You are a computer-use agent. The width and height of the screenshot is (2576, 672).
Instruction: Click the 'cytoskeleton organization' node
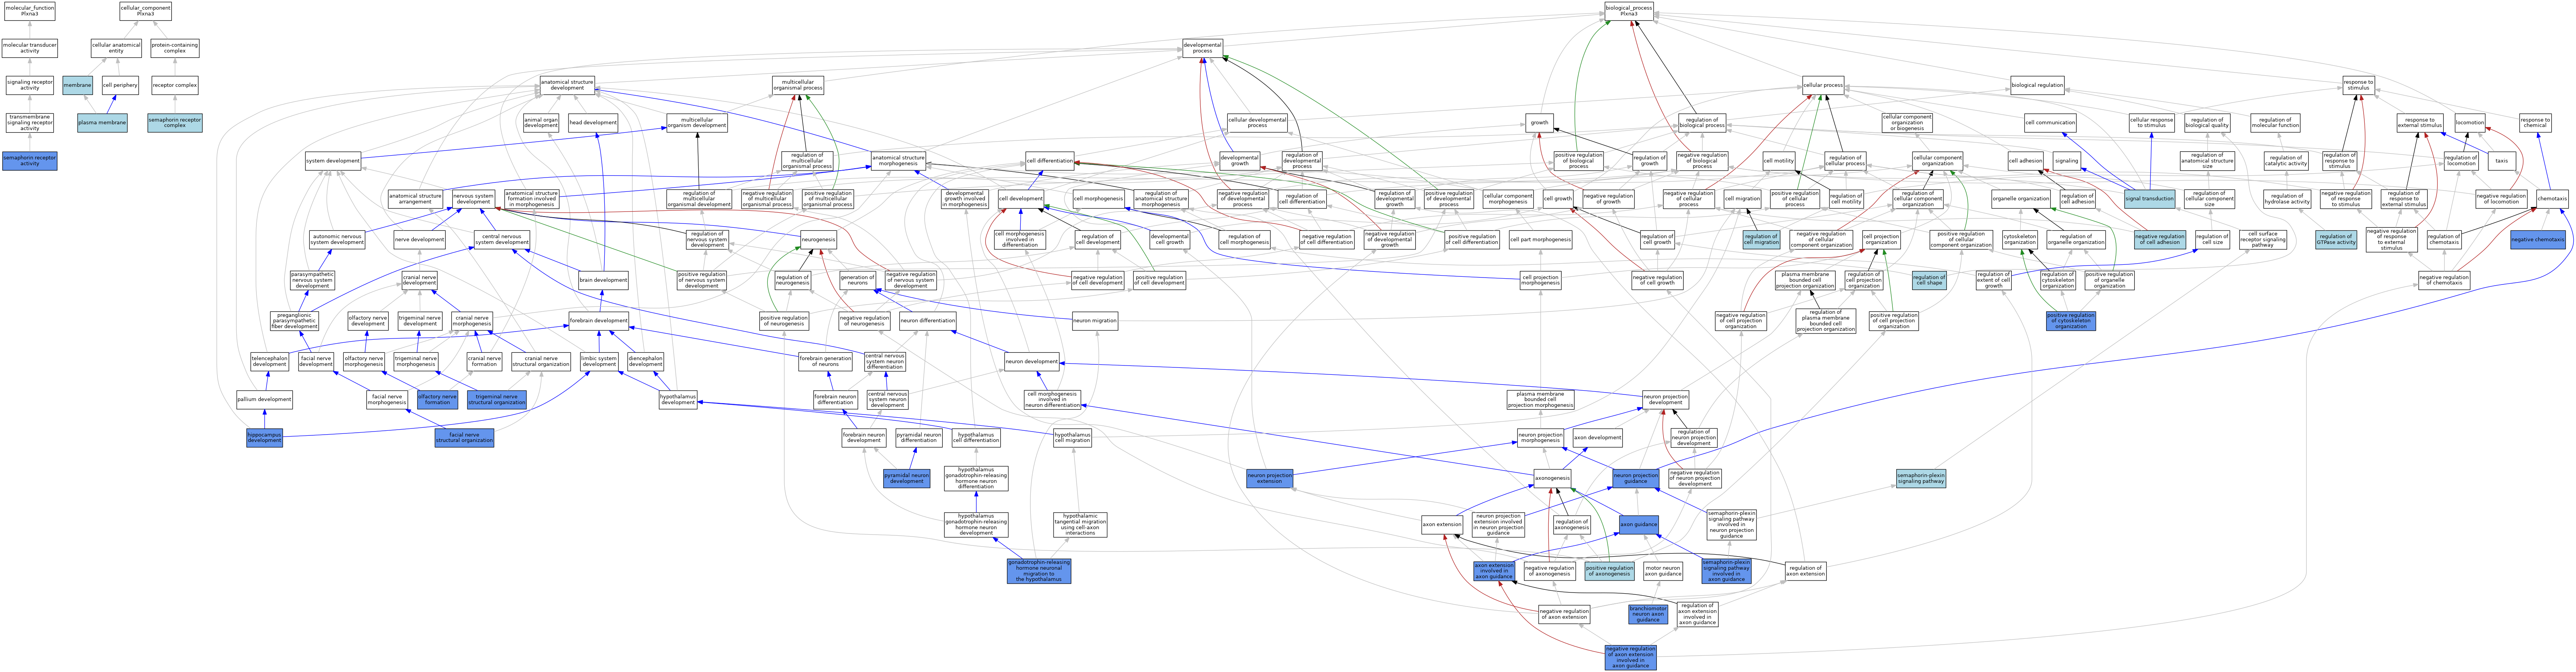point(2020,240)
